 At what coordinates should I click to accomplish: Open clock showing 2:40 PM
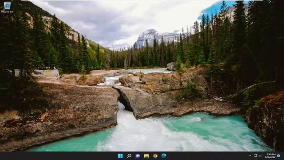pyautogui.click(x=270, y=156)
